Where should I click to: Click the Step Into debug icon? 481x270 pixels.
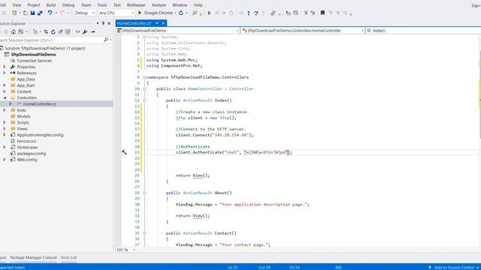click(249, 13)
